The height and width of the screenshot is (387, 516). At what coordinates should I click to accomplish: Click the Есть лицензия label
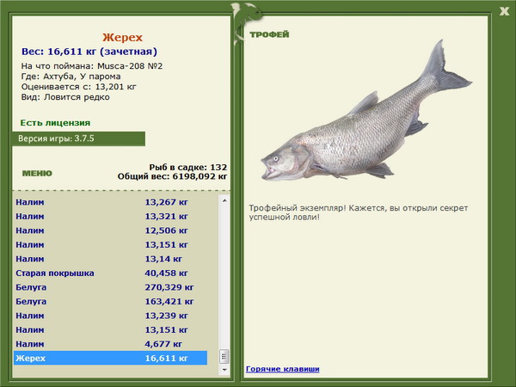coord(55,123)
